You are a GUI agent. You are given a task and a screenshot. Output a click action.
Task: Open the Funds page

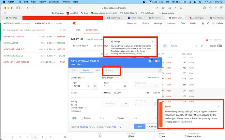[x=193, y=23]
